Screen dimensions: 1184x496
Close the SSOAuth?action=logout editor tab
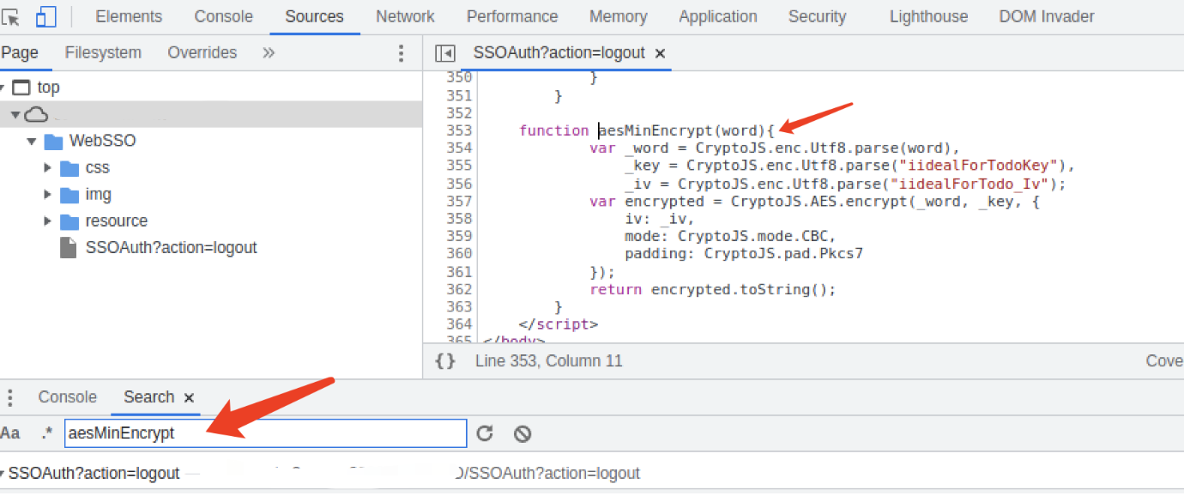(x=660, y=53)
